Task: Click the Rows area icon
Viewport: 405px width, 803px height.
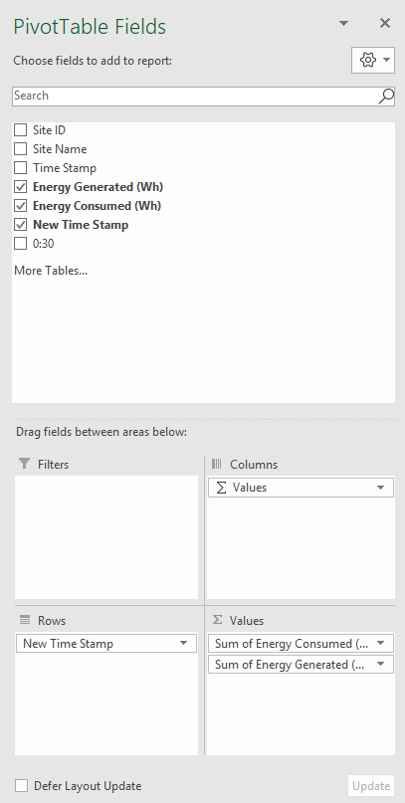Action: tap(25, 620)
